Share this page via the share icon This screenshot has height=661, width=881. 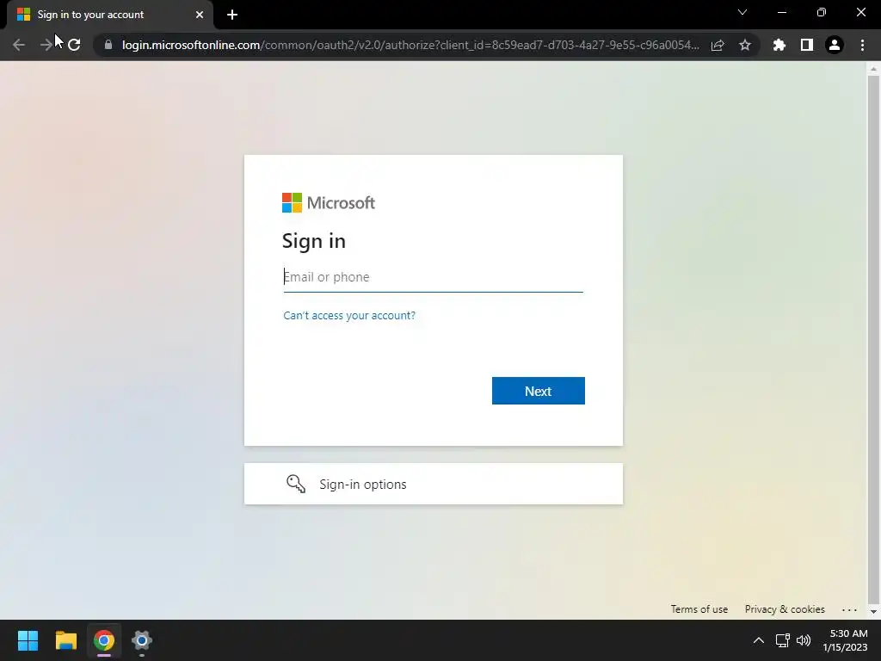(x=718, y=45)
